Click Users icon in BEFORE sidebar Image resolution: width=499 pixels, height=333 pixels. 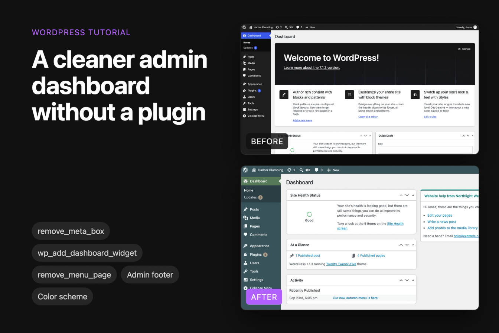pos(244,97)
